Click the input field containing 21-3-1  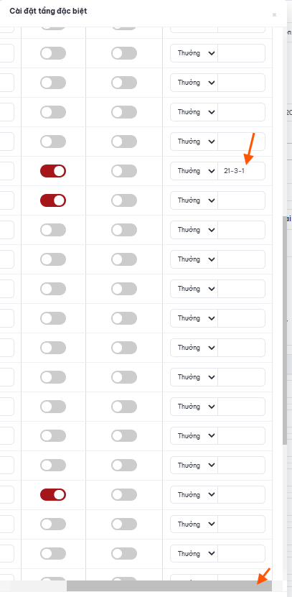[242, 171]
